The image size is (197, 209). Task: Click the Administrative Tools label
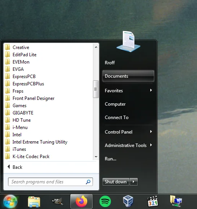point(125,145)
